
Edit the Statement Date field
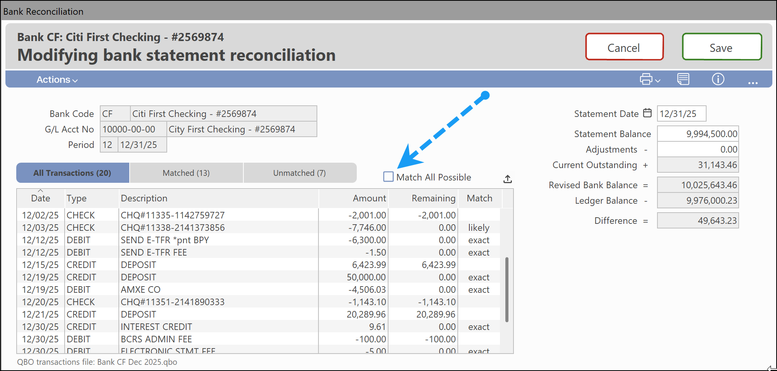coord(681,113)
